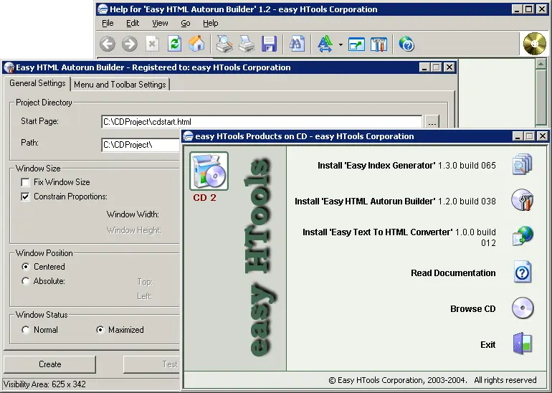552x393 pixels.
Task: Click Install 'Easy Index Generator' link
Action: click(x=406, y=166)
